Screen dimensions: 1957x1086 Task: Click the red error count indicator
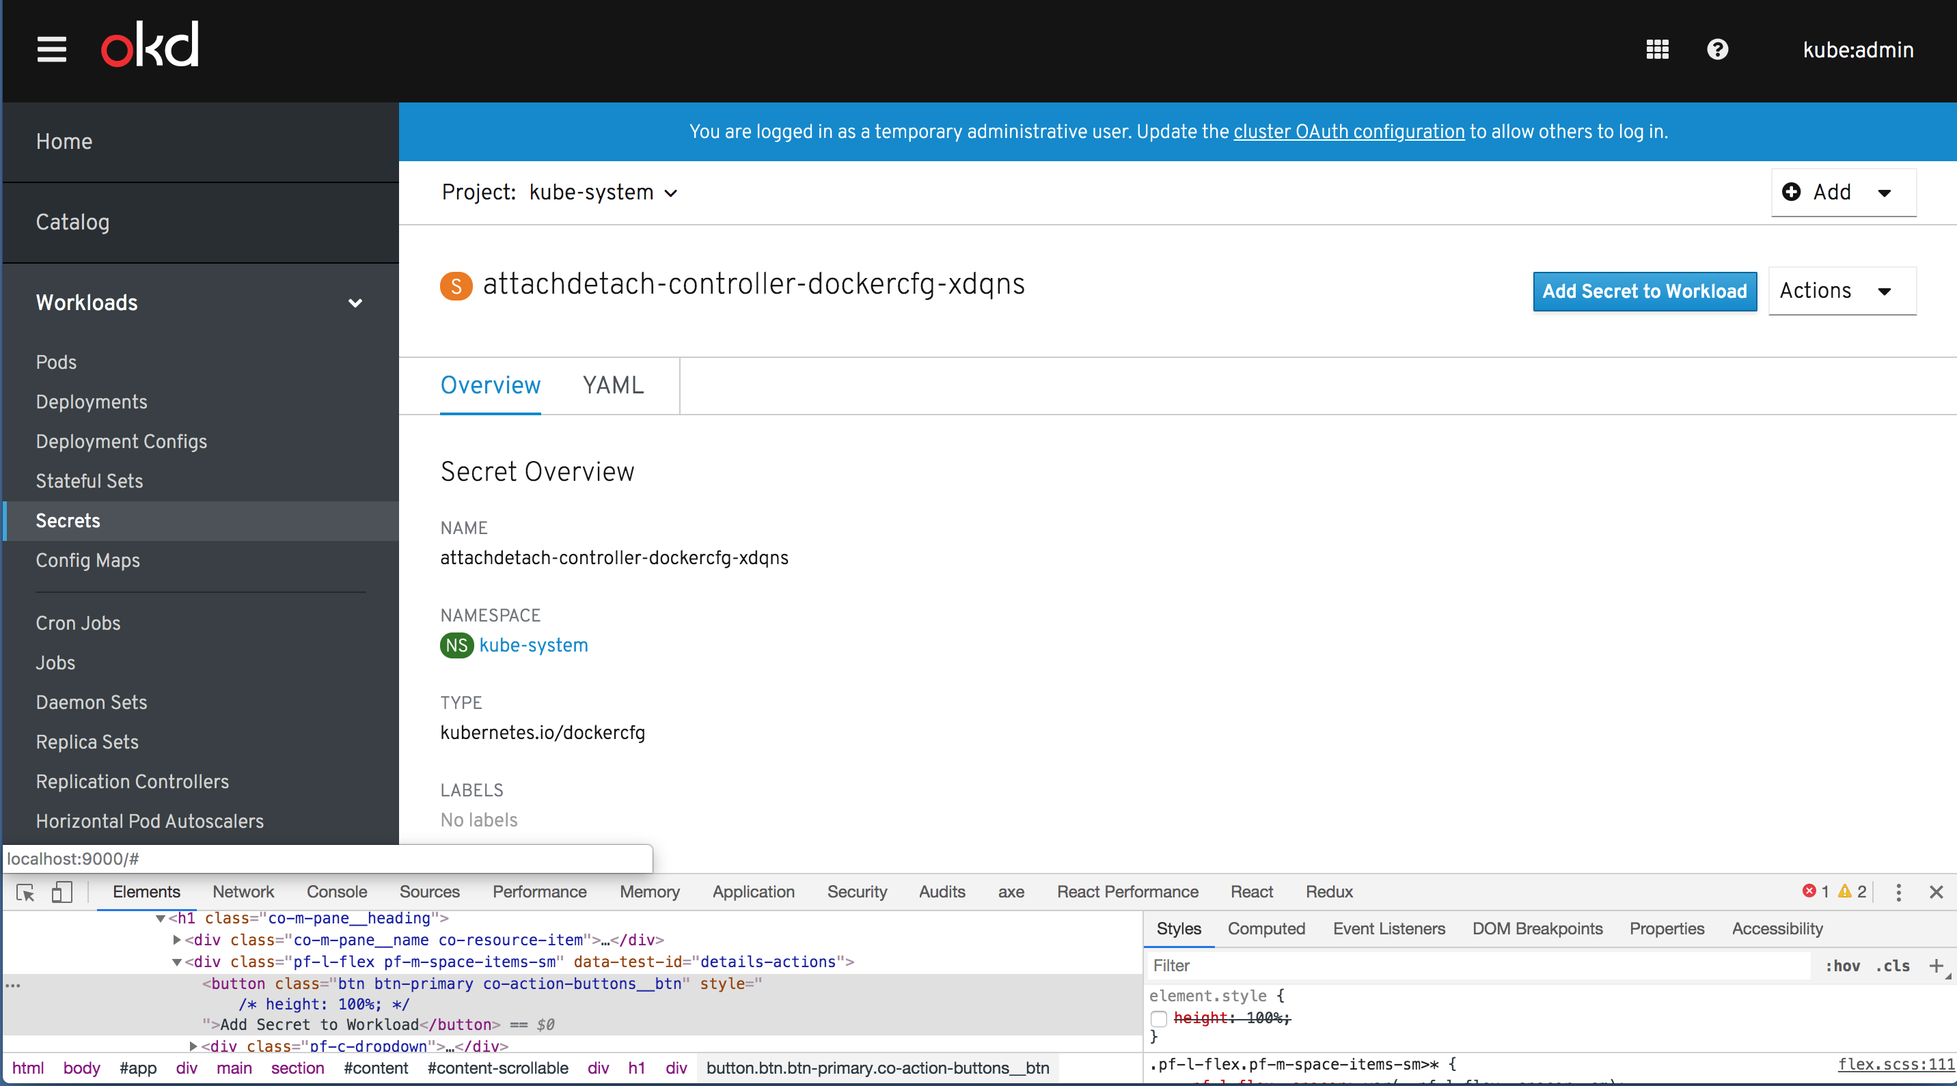[1815, 891]
